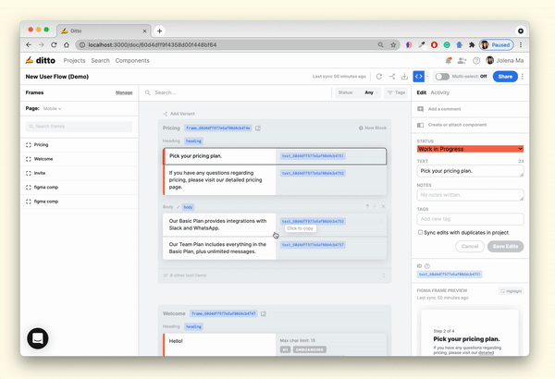Click the ditto logo
Viewport: 555px width, 379px height.
[41, 60]
